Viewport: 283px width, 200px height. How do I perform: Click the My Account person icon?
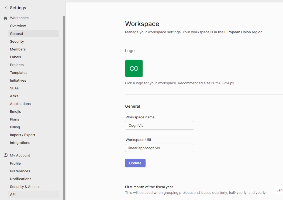click(x=6, y=155)
